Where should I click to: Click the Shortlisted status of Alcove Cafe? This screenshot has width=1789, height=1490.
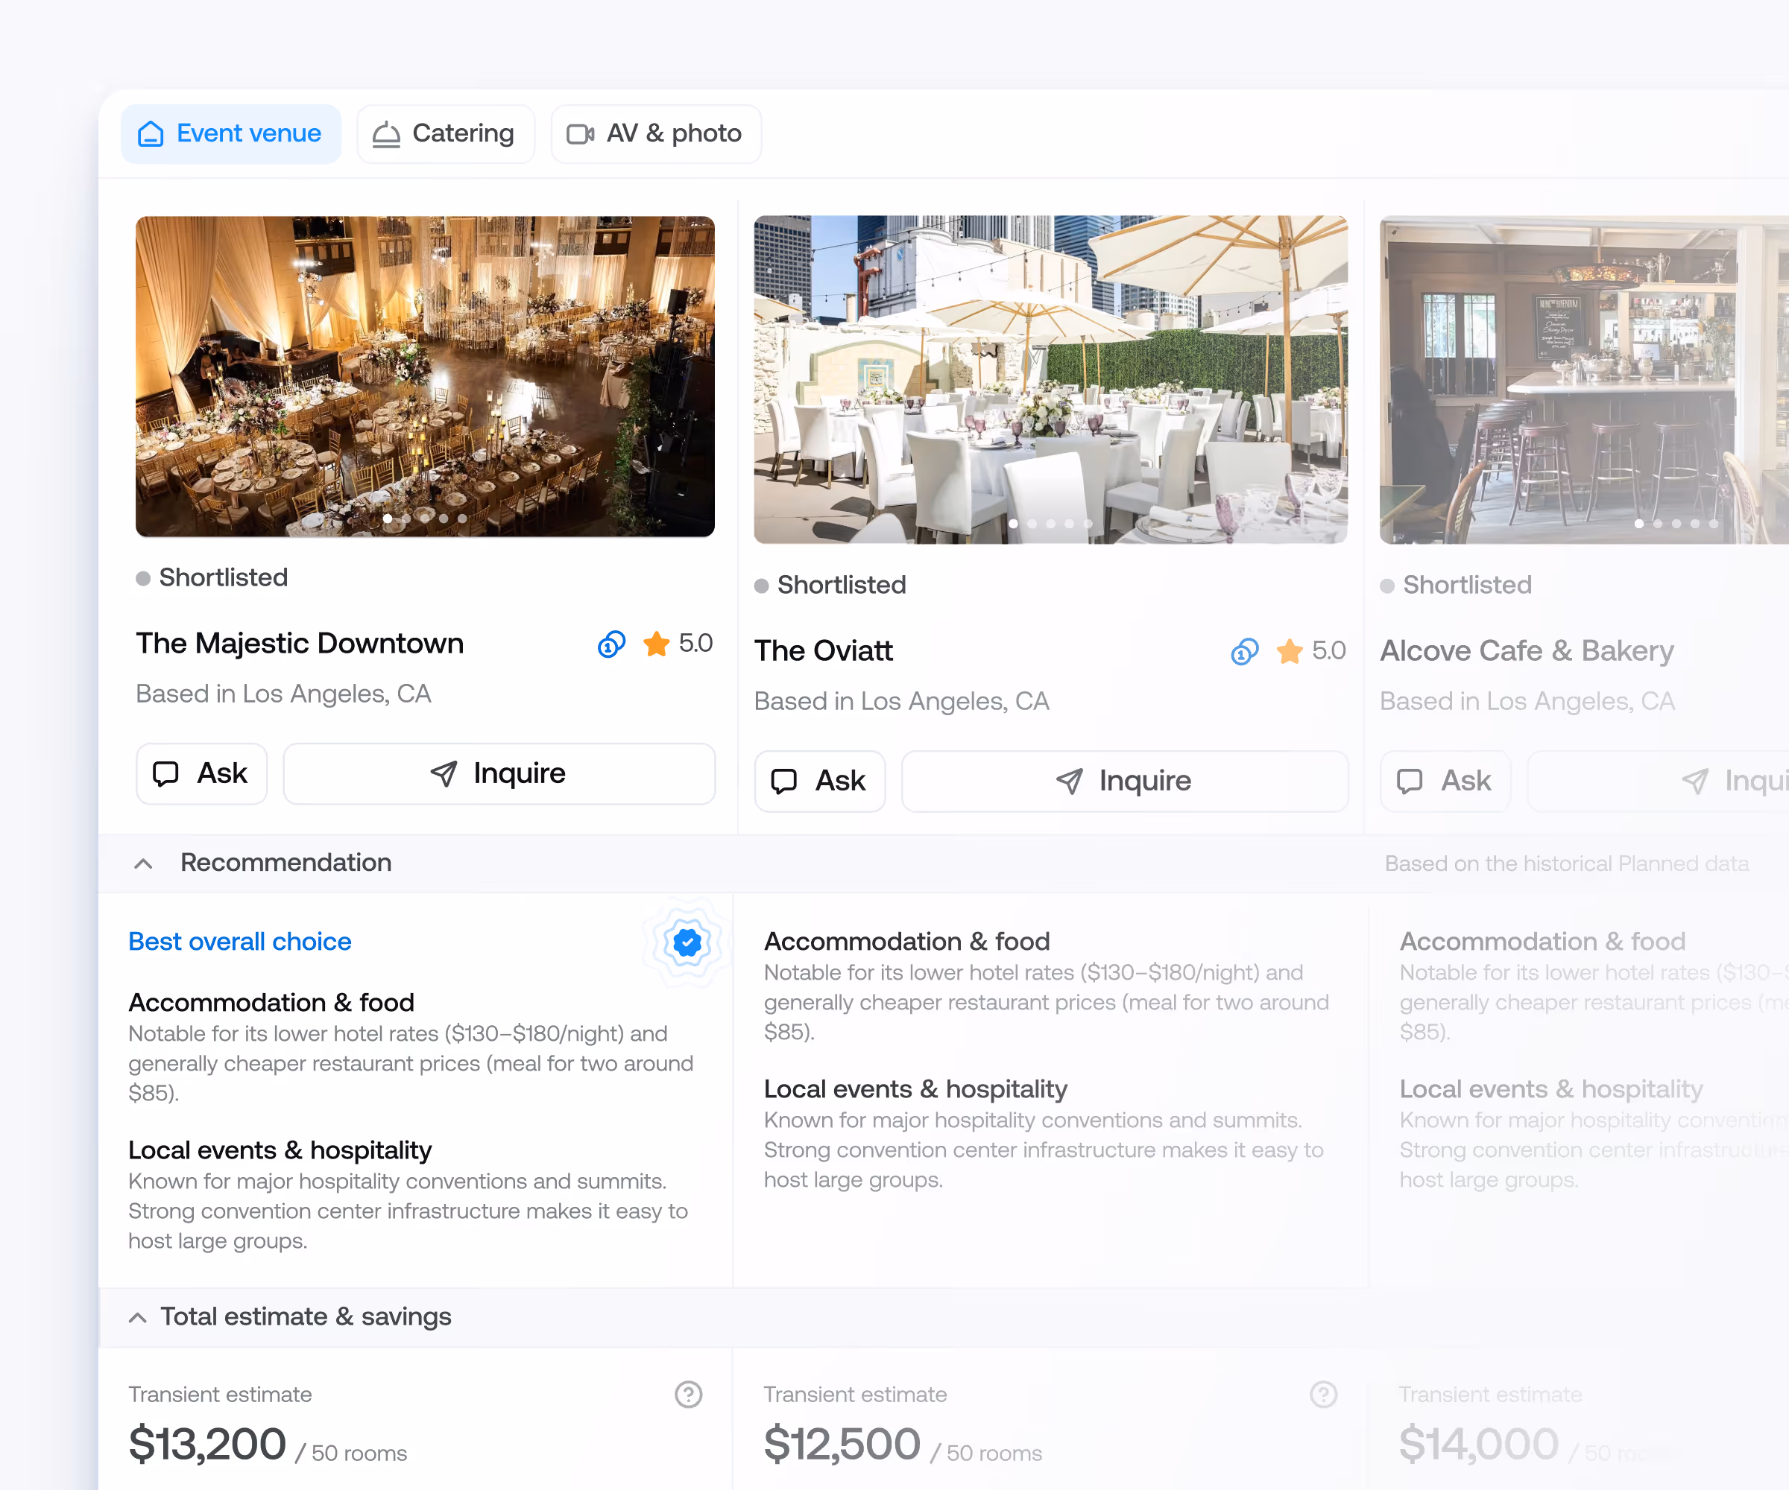pos(1456,586)
